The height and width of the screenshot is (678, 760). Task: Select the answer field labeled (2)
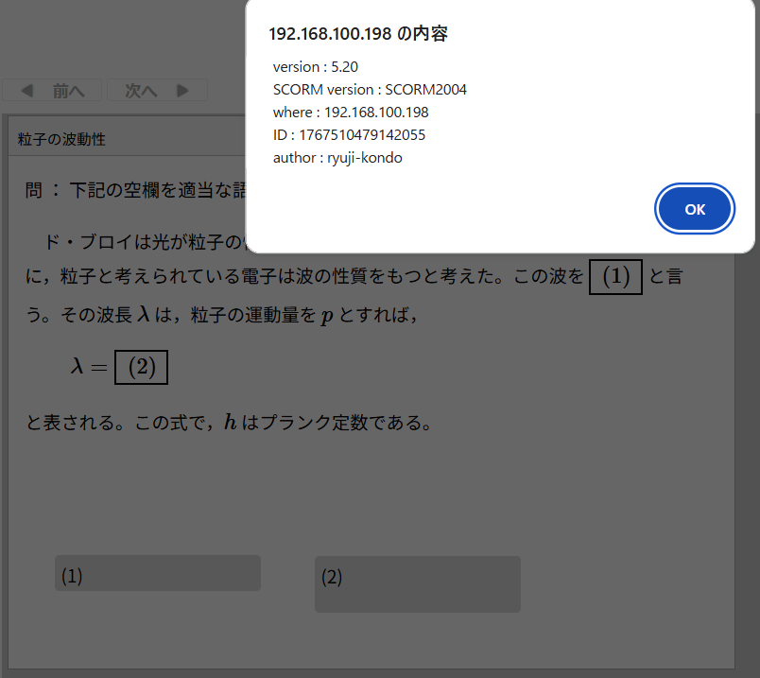(x=417, y=583)
